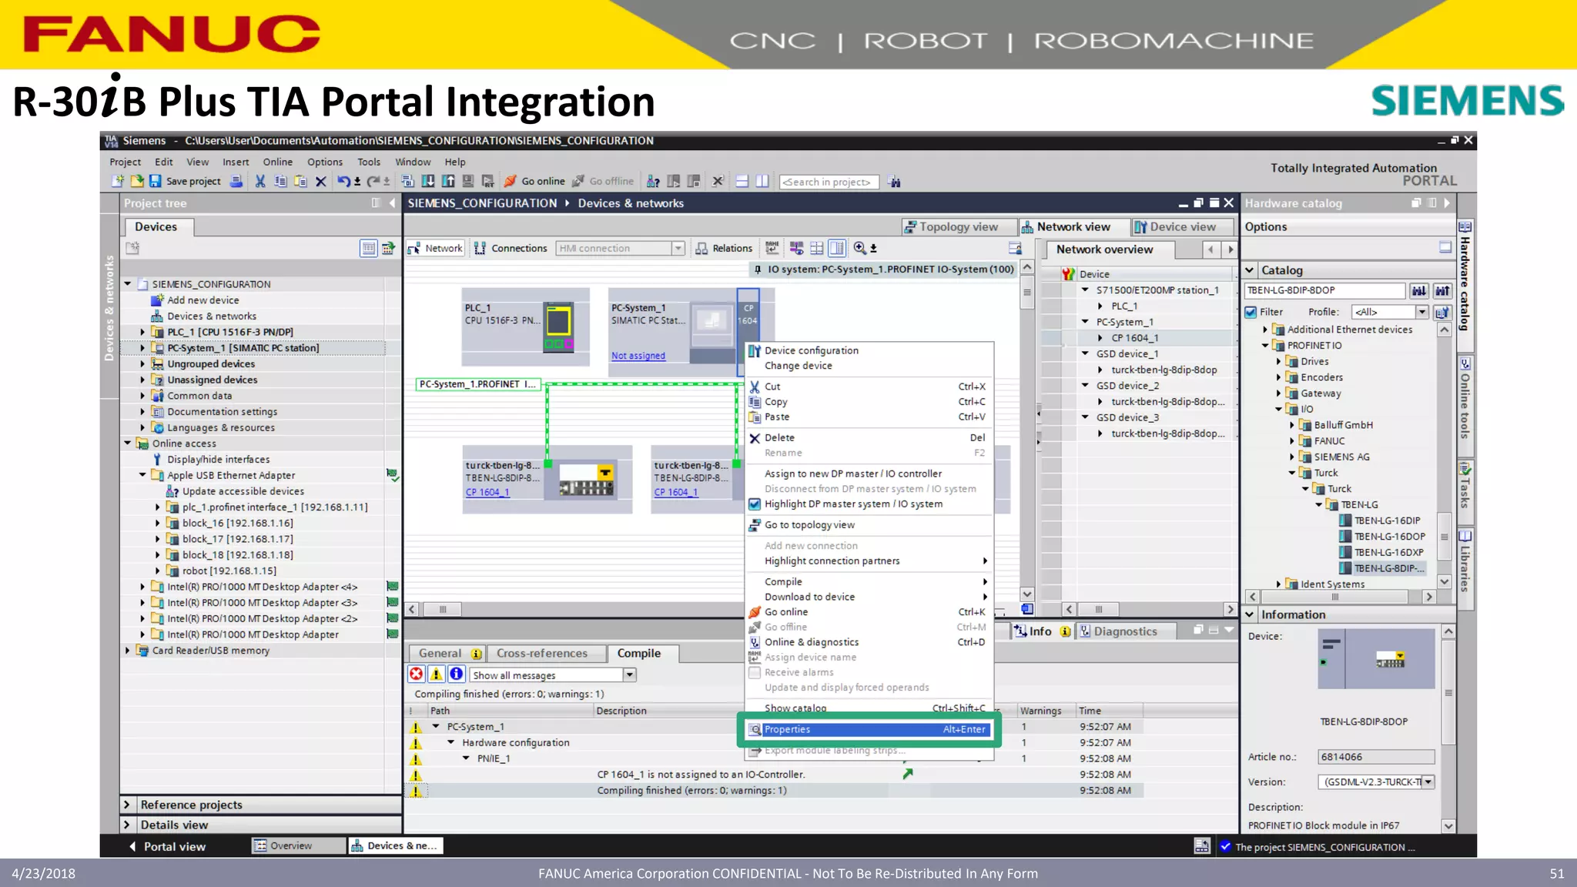This screenshot has height=887, width=1577.
Task: Select the Connections mode button
Action: point(511,248)
